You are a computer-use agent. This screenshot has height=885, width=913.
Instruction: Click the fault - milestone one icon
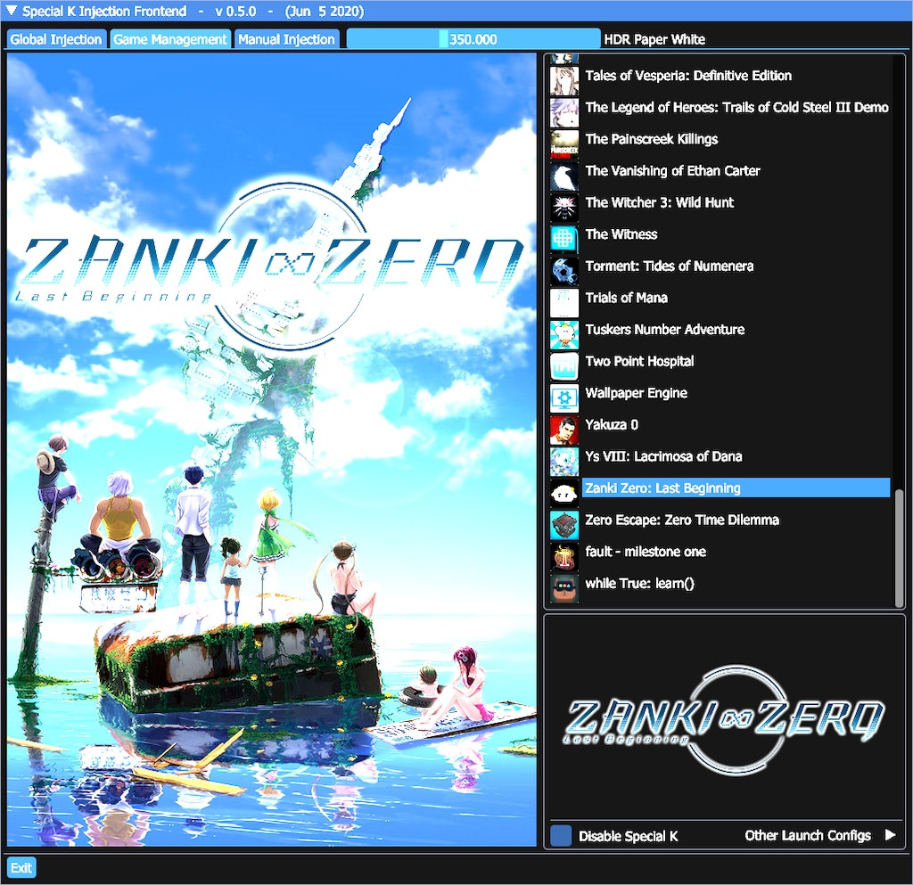click(564, 556)
